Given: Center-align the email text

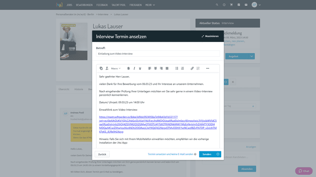Looking at the screenshot, I should pos(155,69).
